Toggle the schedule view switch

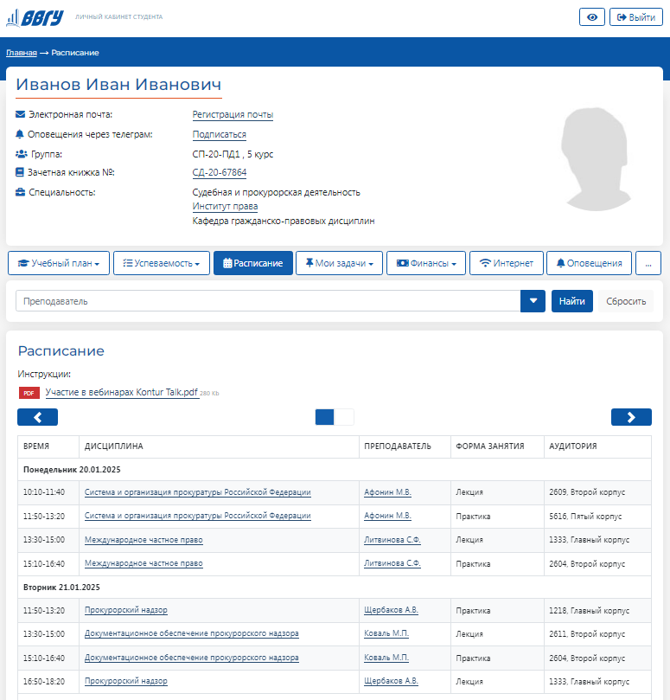[x=335, y=417]
